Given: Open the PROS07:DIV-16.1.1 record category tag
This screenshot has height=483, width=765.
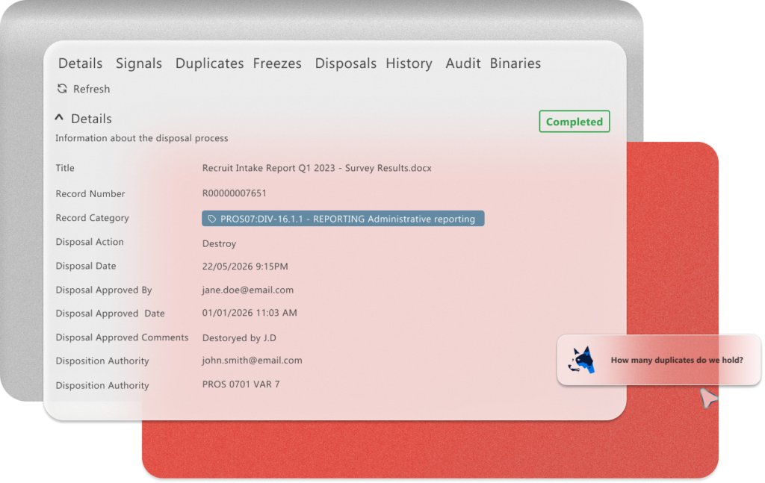Looking at the screenshot, I should 347,219.
